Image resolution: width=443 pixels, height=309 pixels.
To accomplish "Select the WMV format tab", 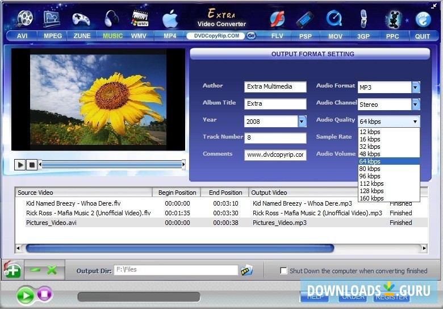I will pyautogui.click(x=139, y=36).
